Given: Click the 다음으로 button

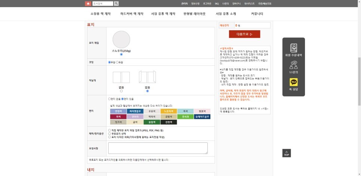Looking at the screenshot, I should point(244,34).
